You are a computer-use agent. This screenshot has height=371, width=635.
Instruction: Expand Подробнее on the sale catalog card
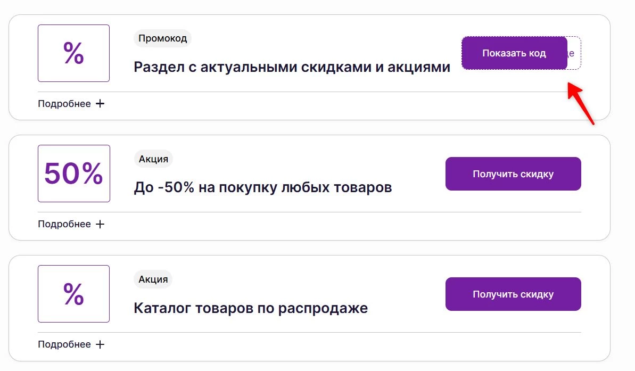click(64, 344)
